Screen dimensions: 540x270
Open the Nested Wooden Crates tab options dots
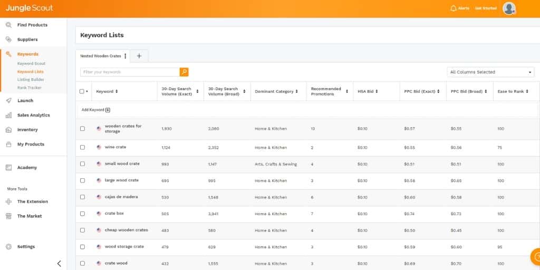[126, 56]
